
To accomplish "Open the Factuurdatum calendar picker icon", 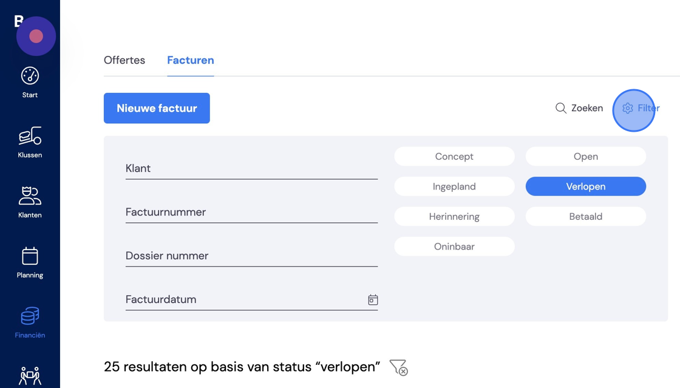I will [373, 299].
